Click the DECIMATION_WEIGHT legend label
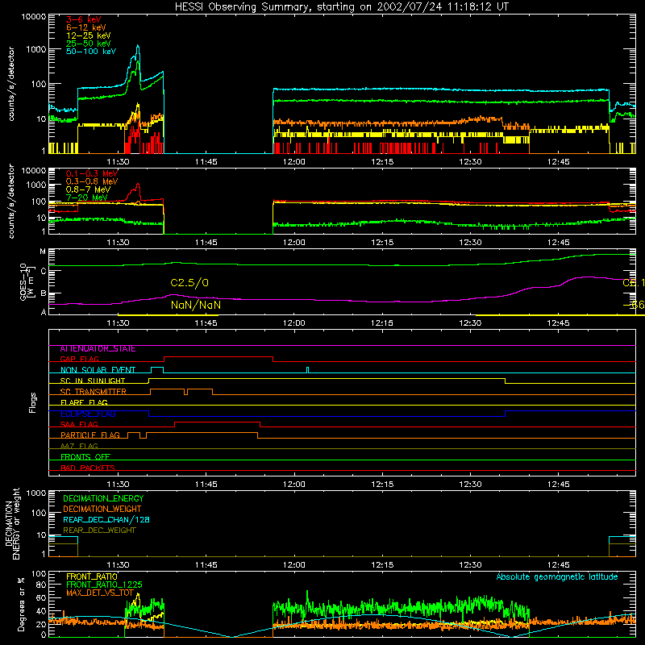Viewport: 645px width, 645px height. click(x=102, y=509)
